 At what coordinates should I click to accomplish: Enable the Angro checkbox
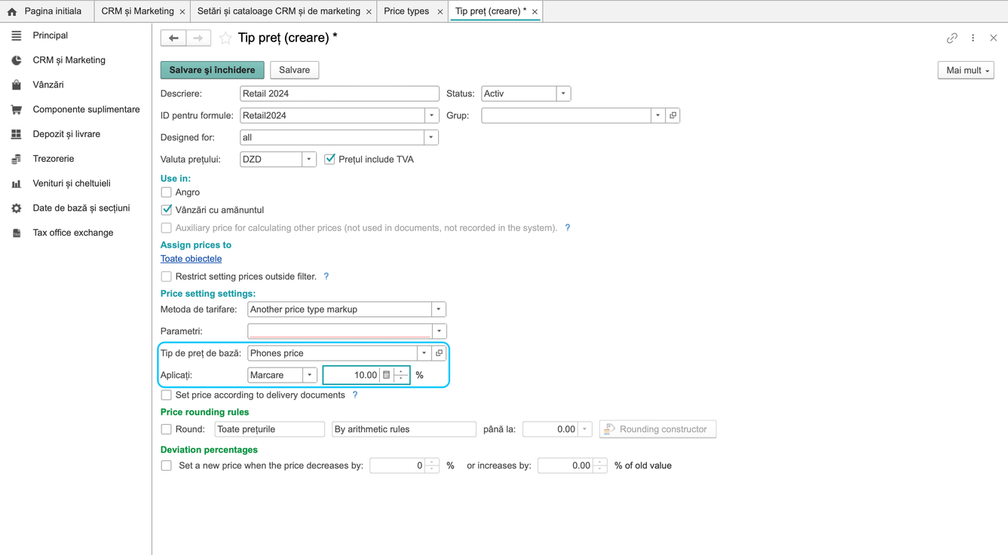point(167,192)
